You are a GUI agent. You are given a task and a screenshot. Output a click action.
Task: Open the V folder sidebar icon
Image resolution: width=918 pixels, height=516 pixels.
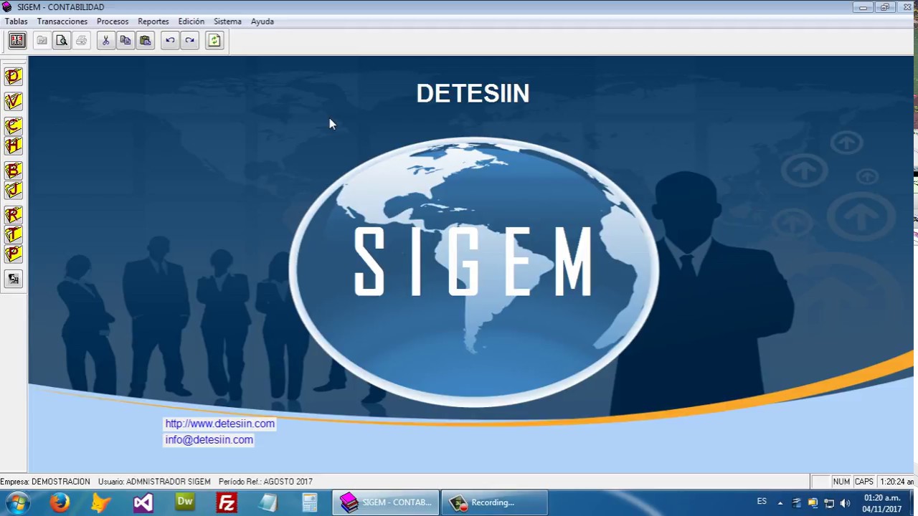coord(13,101)
